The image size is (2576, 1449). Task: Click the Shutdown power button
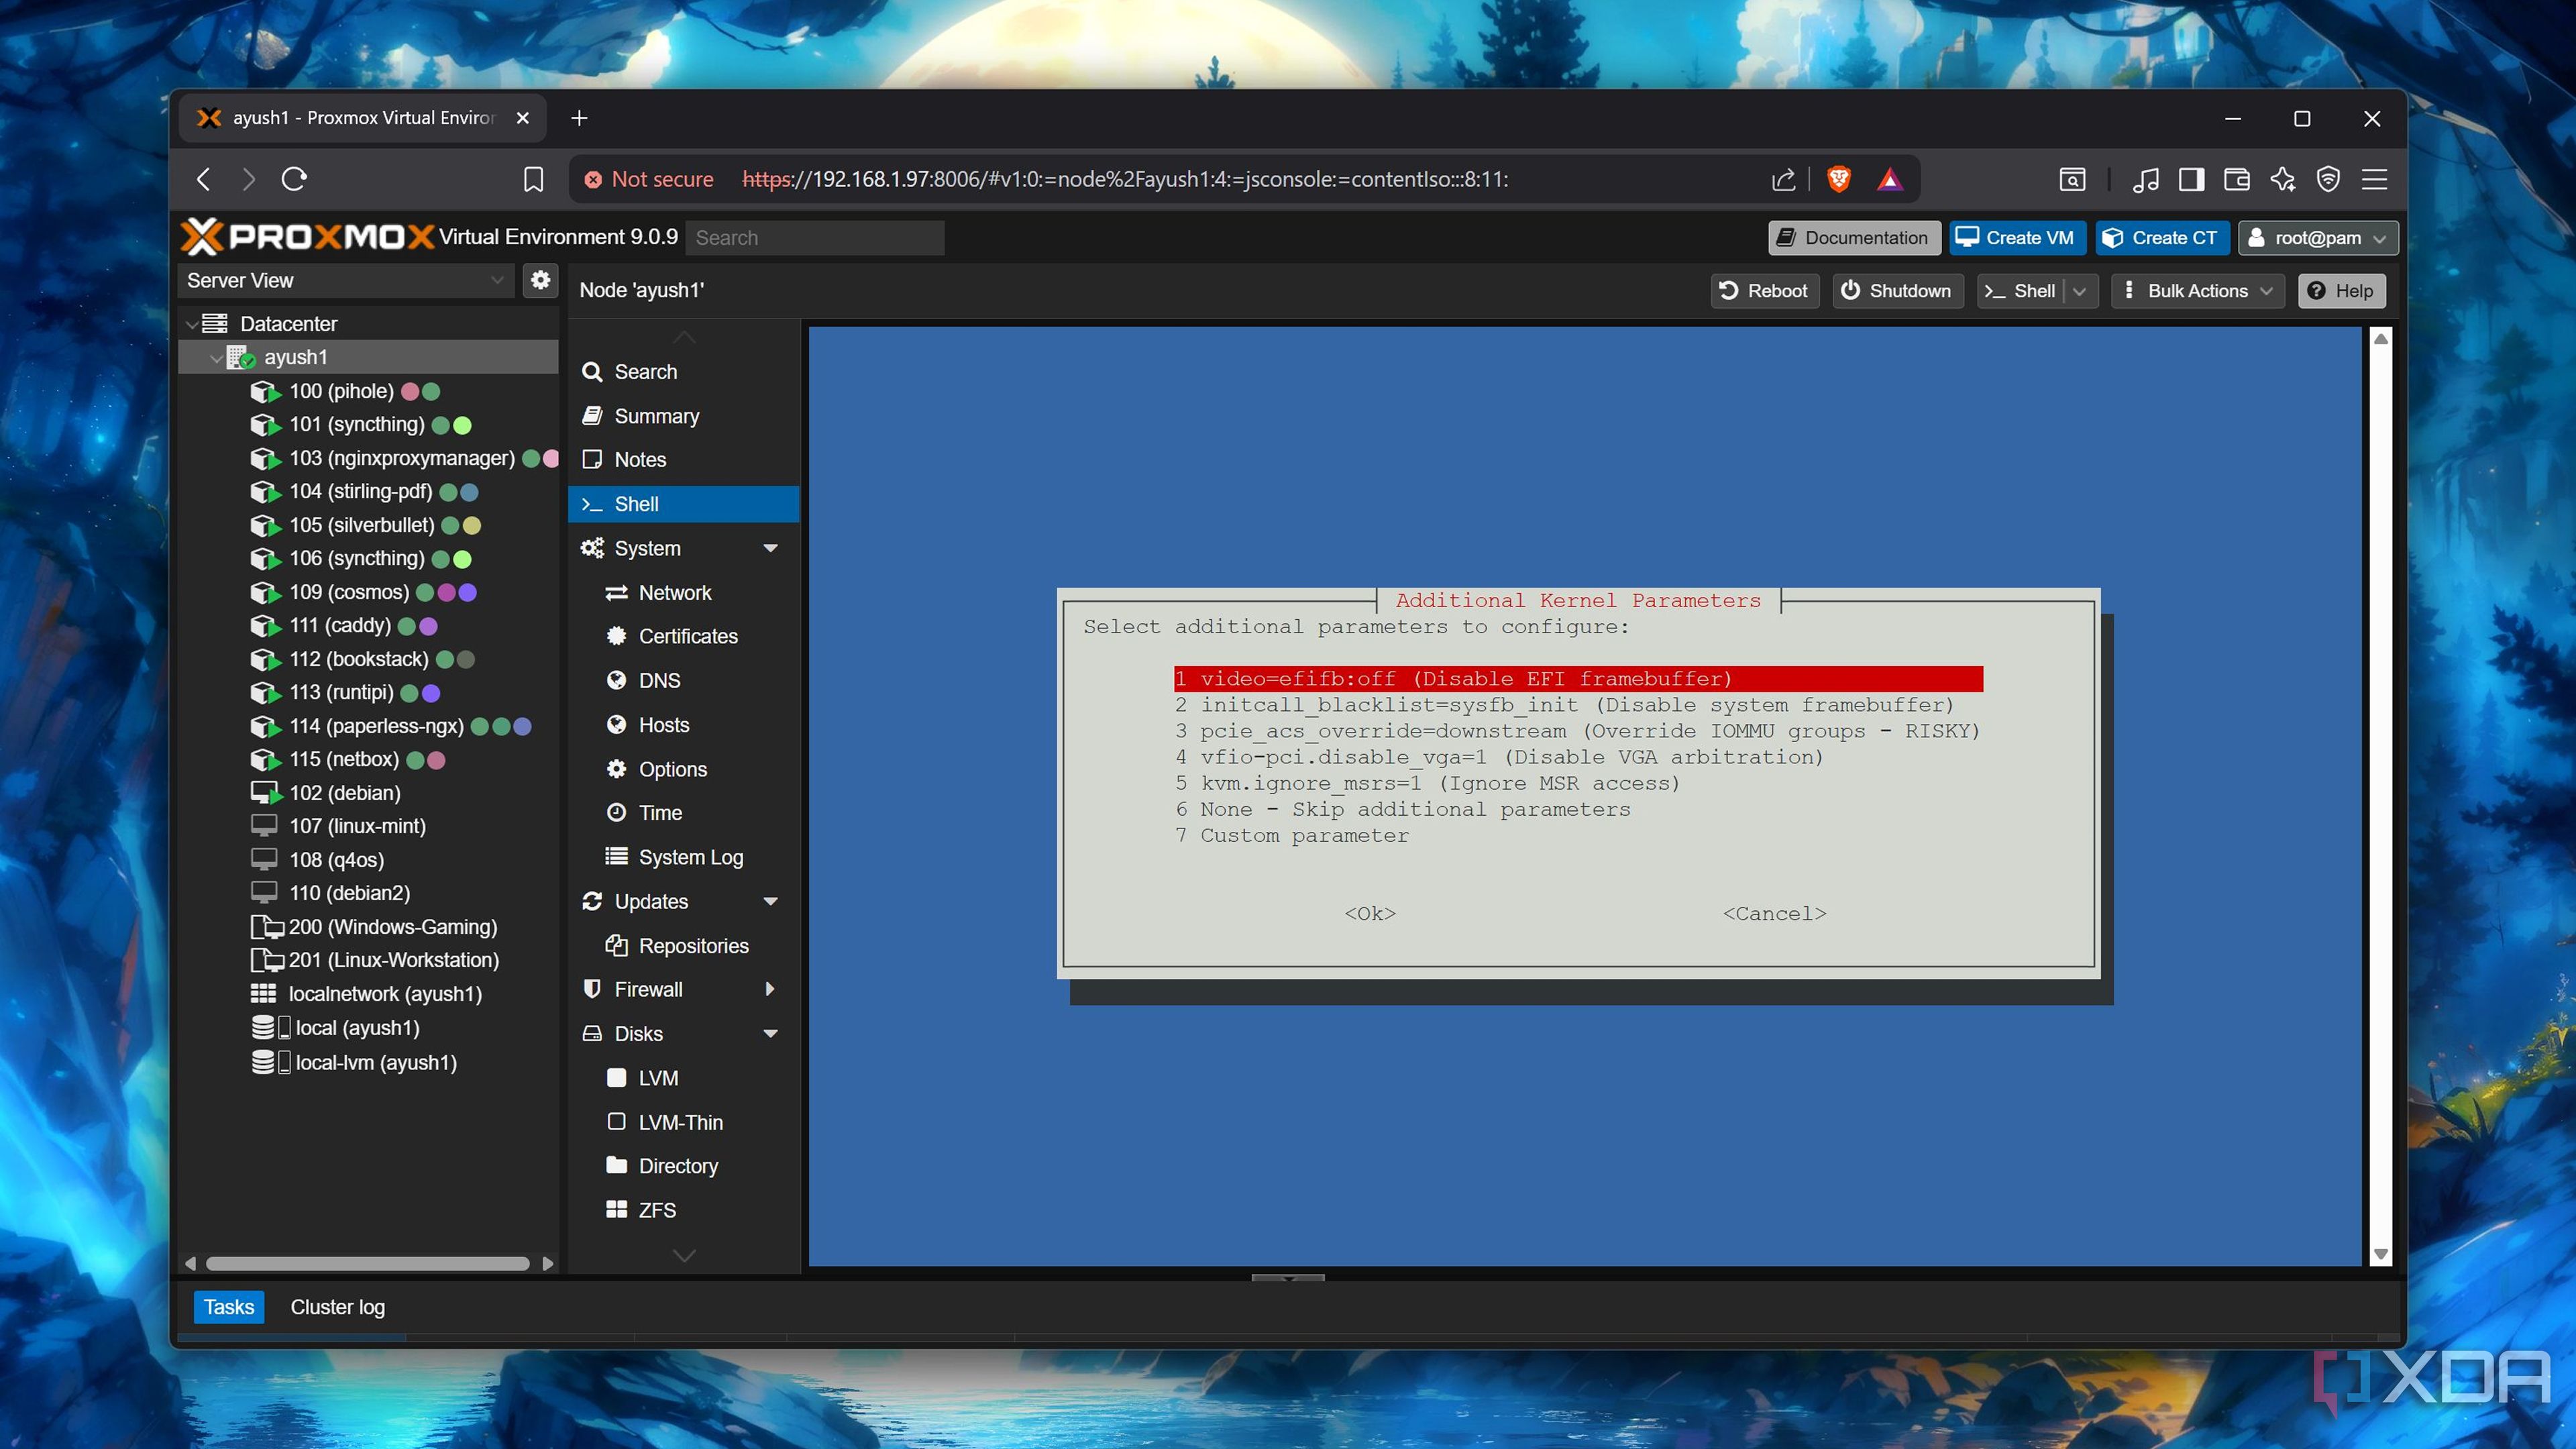[1896, 291]
